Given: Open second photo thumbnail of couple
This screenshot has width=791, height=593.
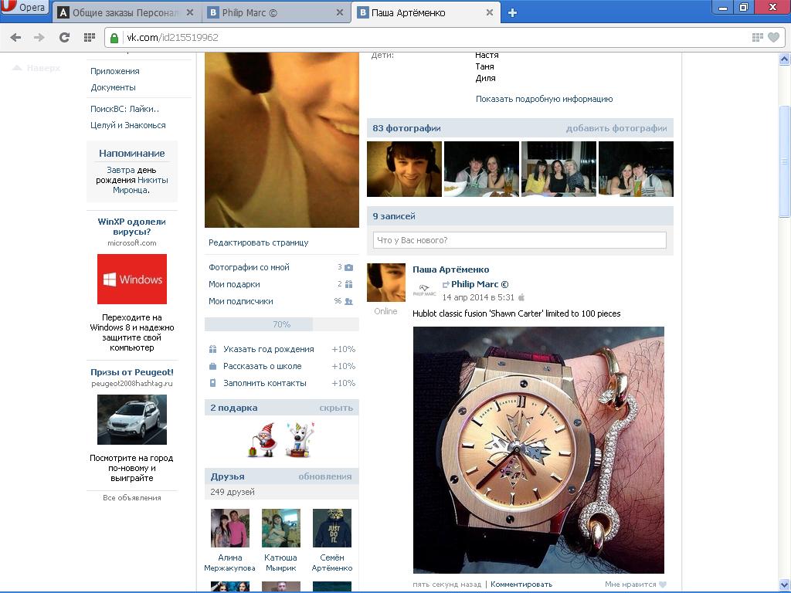Looking at the screenshot, I should (481, 169).
